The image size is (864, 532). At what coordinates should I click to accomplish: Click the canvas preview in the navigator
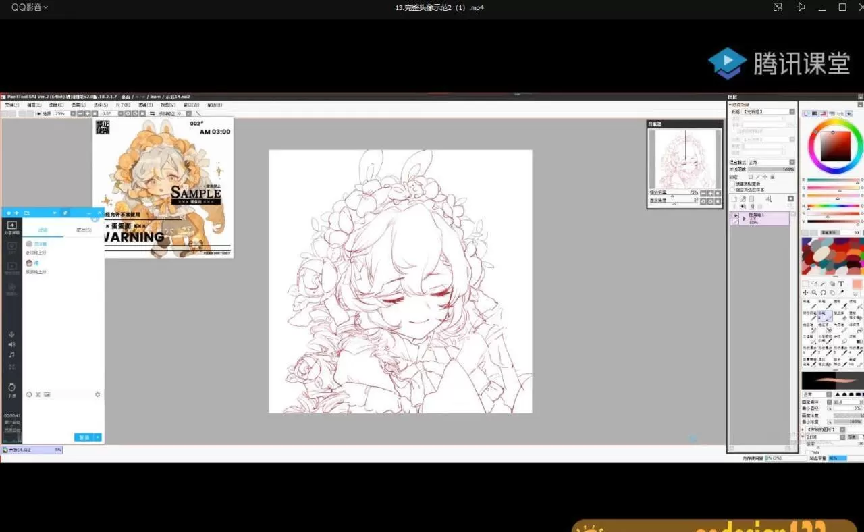point(684,159)
